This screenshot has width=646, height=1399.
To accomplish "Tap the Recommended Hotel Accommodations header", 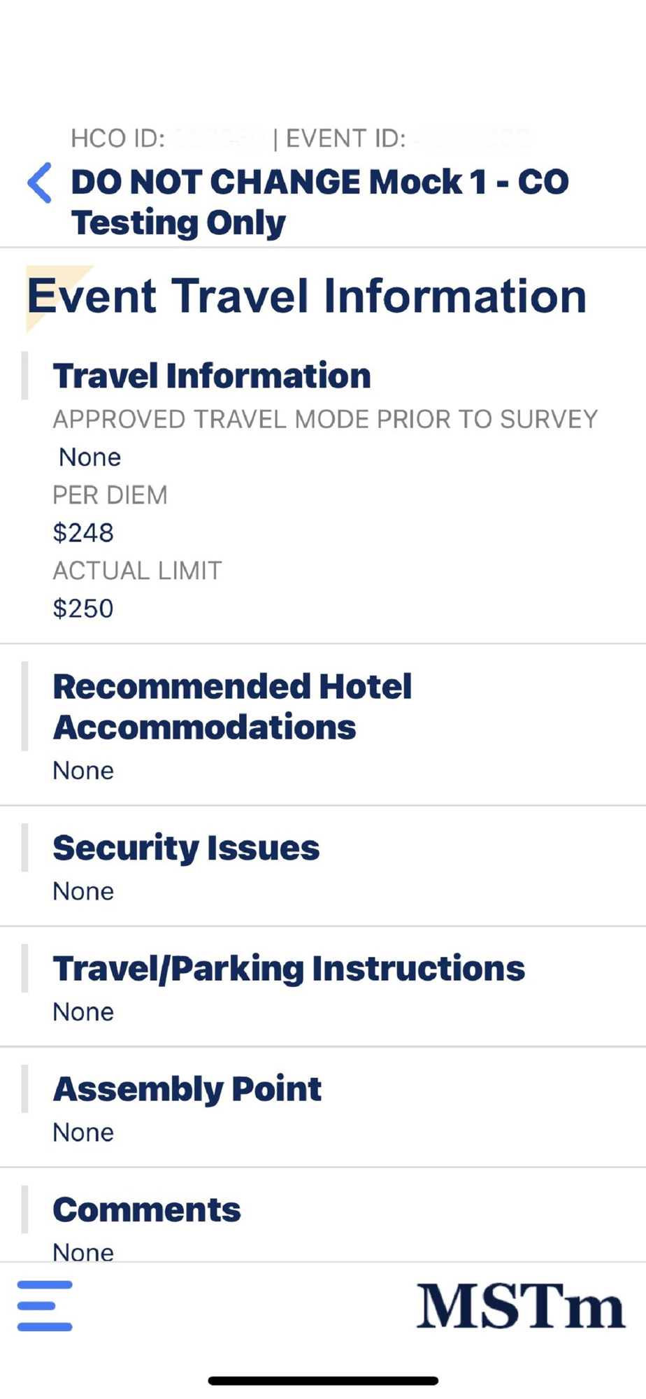I will 232,706.
